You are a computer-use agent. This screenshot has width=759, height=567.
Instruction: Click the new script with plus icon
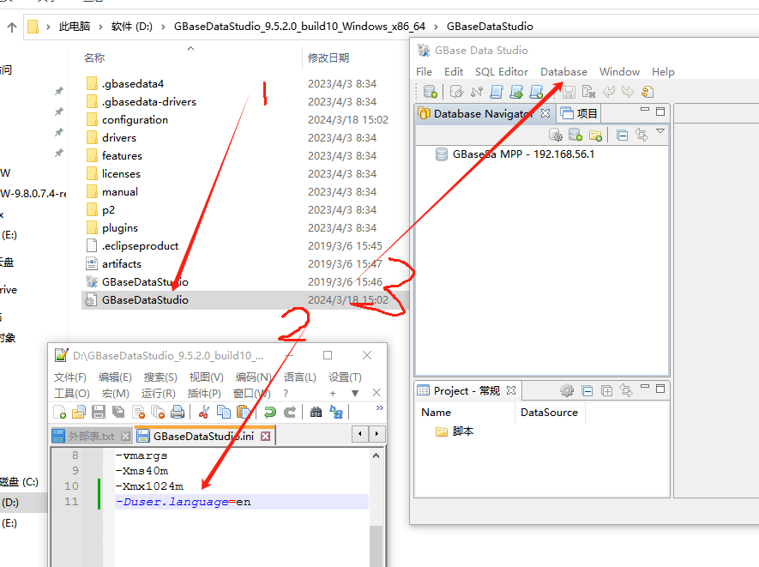tap(536, 91)
